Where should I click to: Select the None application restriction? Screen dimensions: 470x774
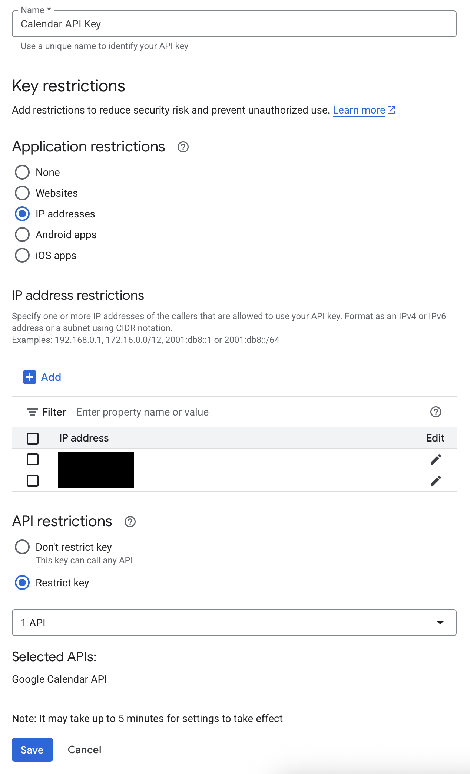coord(22,172)
